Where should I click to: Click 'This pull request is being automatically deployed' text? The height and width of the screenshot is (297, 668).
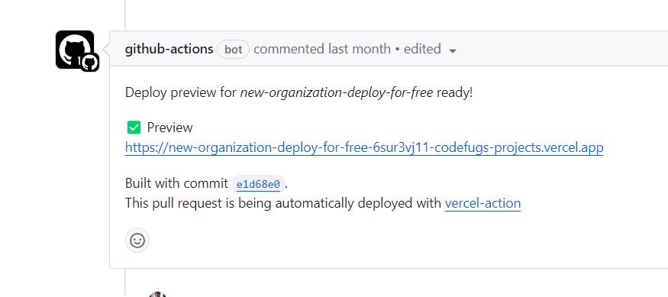pos(283,203)
